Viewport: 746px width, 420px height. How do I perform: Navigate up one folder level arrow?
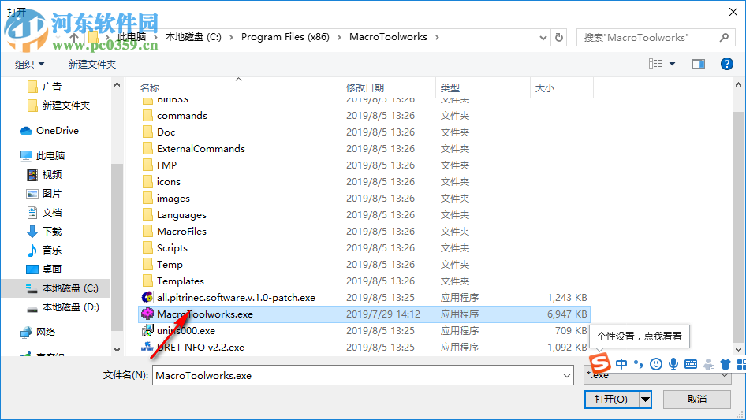[74, 37]
